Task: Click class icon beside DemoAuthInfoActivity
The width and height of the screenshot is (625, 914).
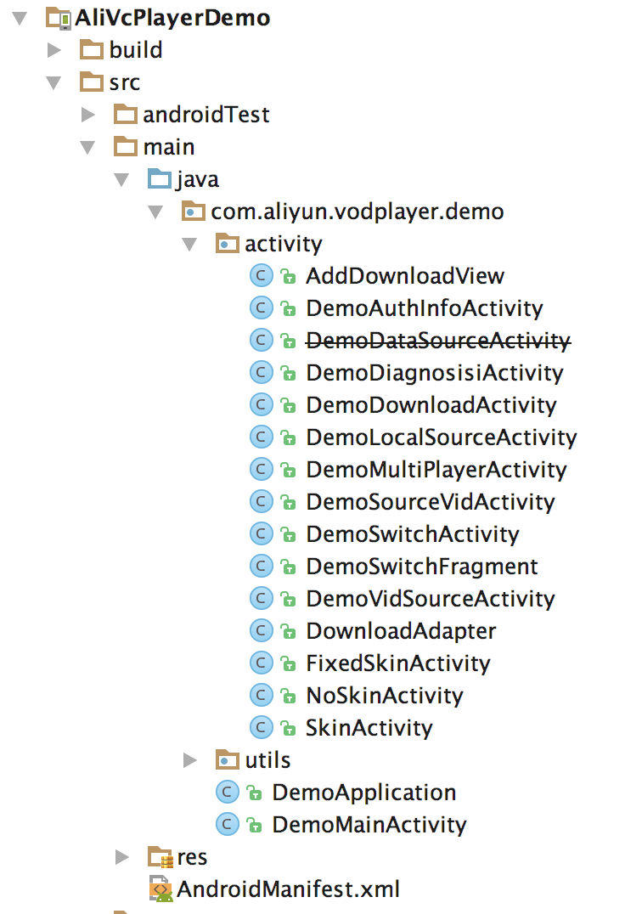Action: pyautogui.click(x=262, y=307)
